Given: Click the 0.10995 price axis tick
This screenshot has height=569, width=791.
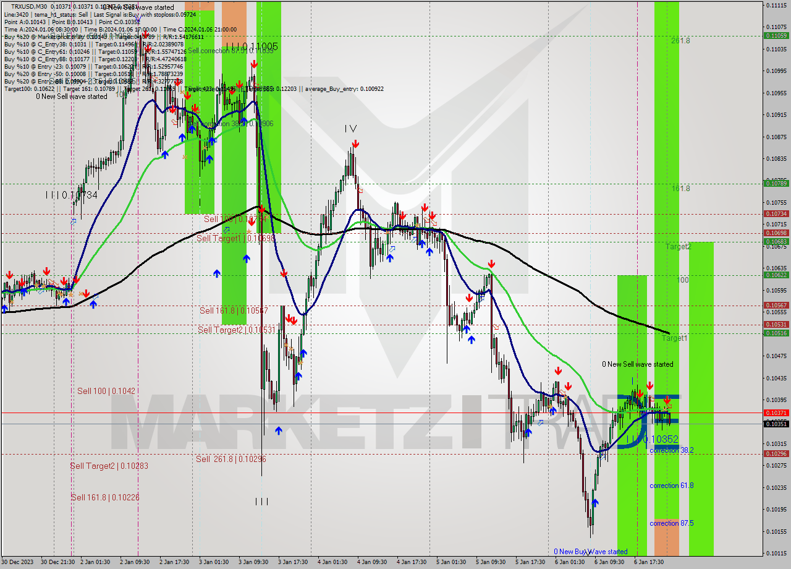Looking at the screenshot, I should click(776, 71).
